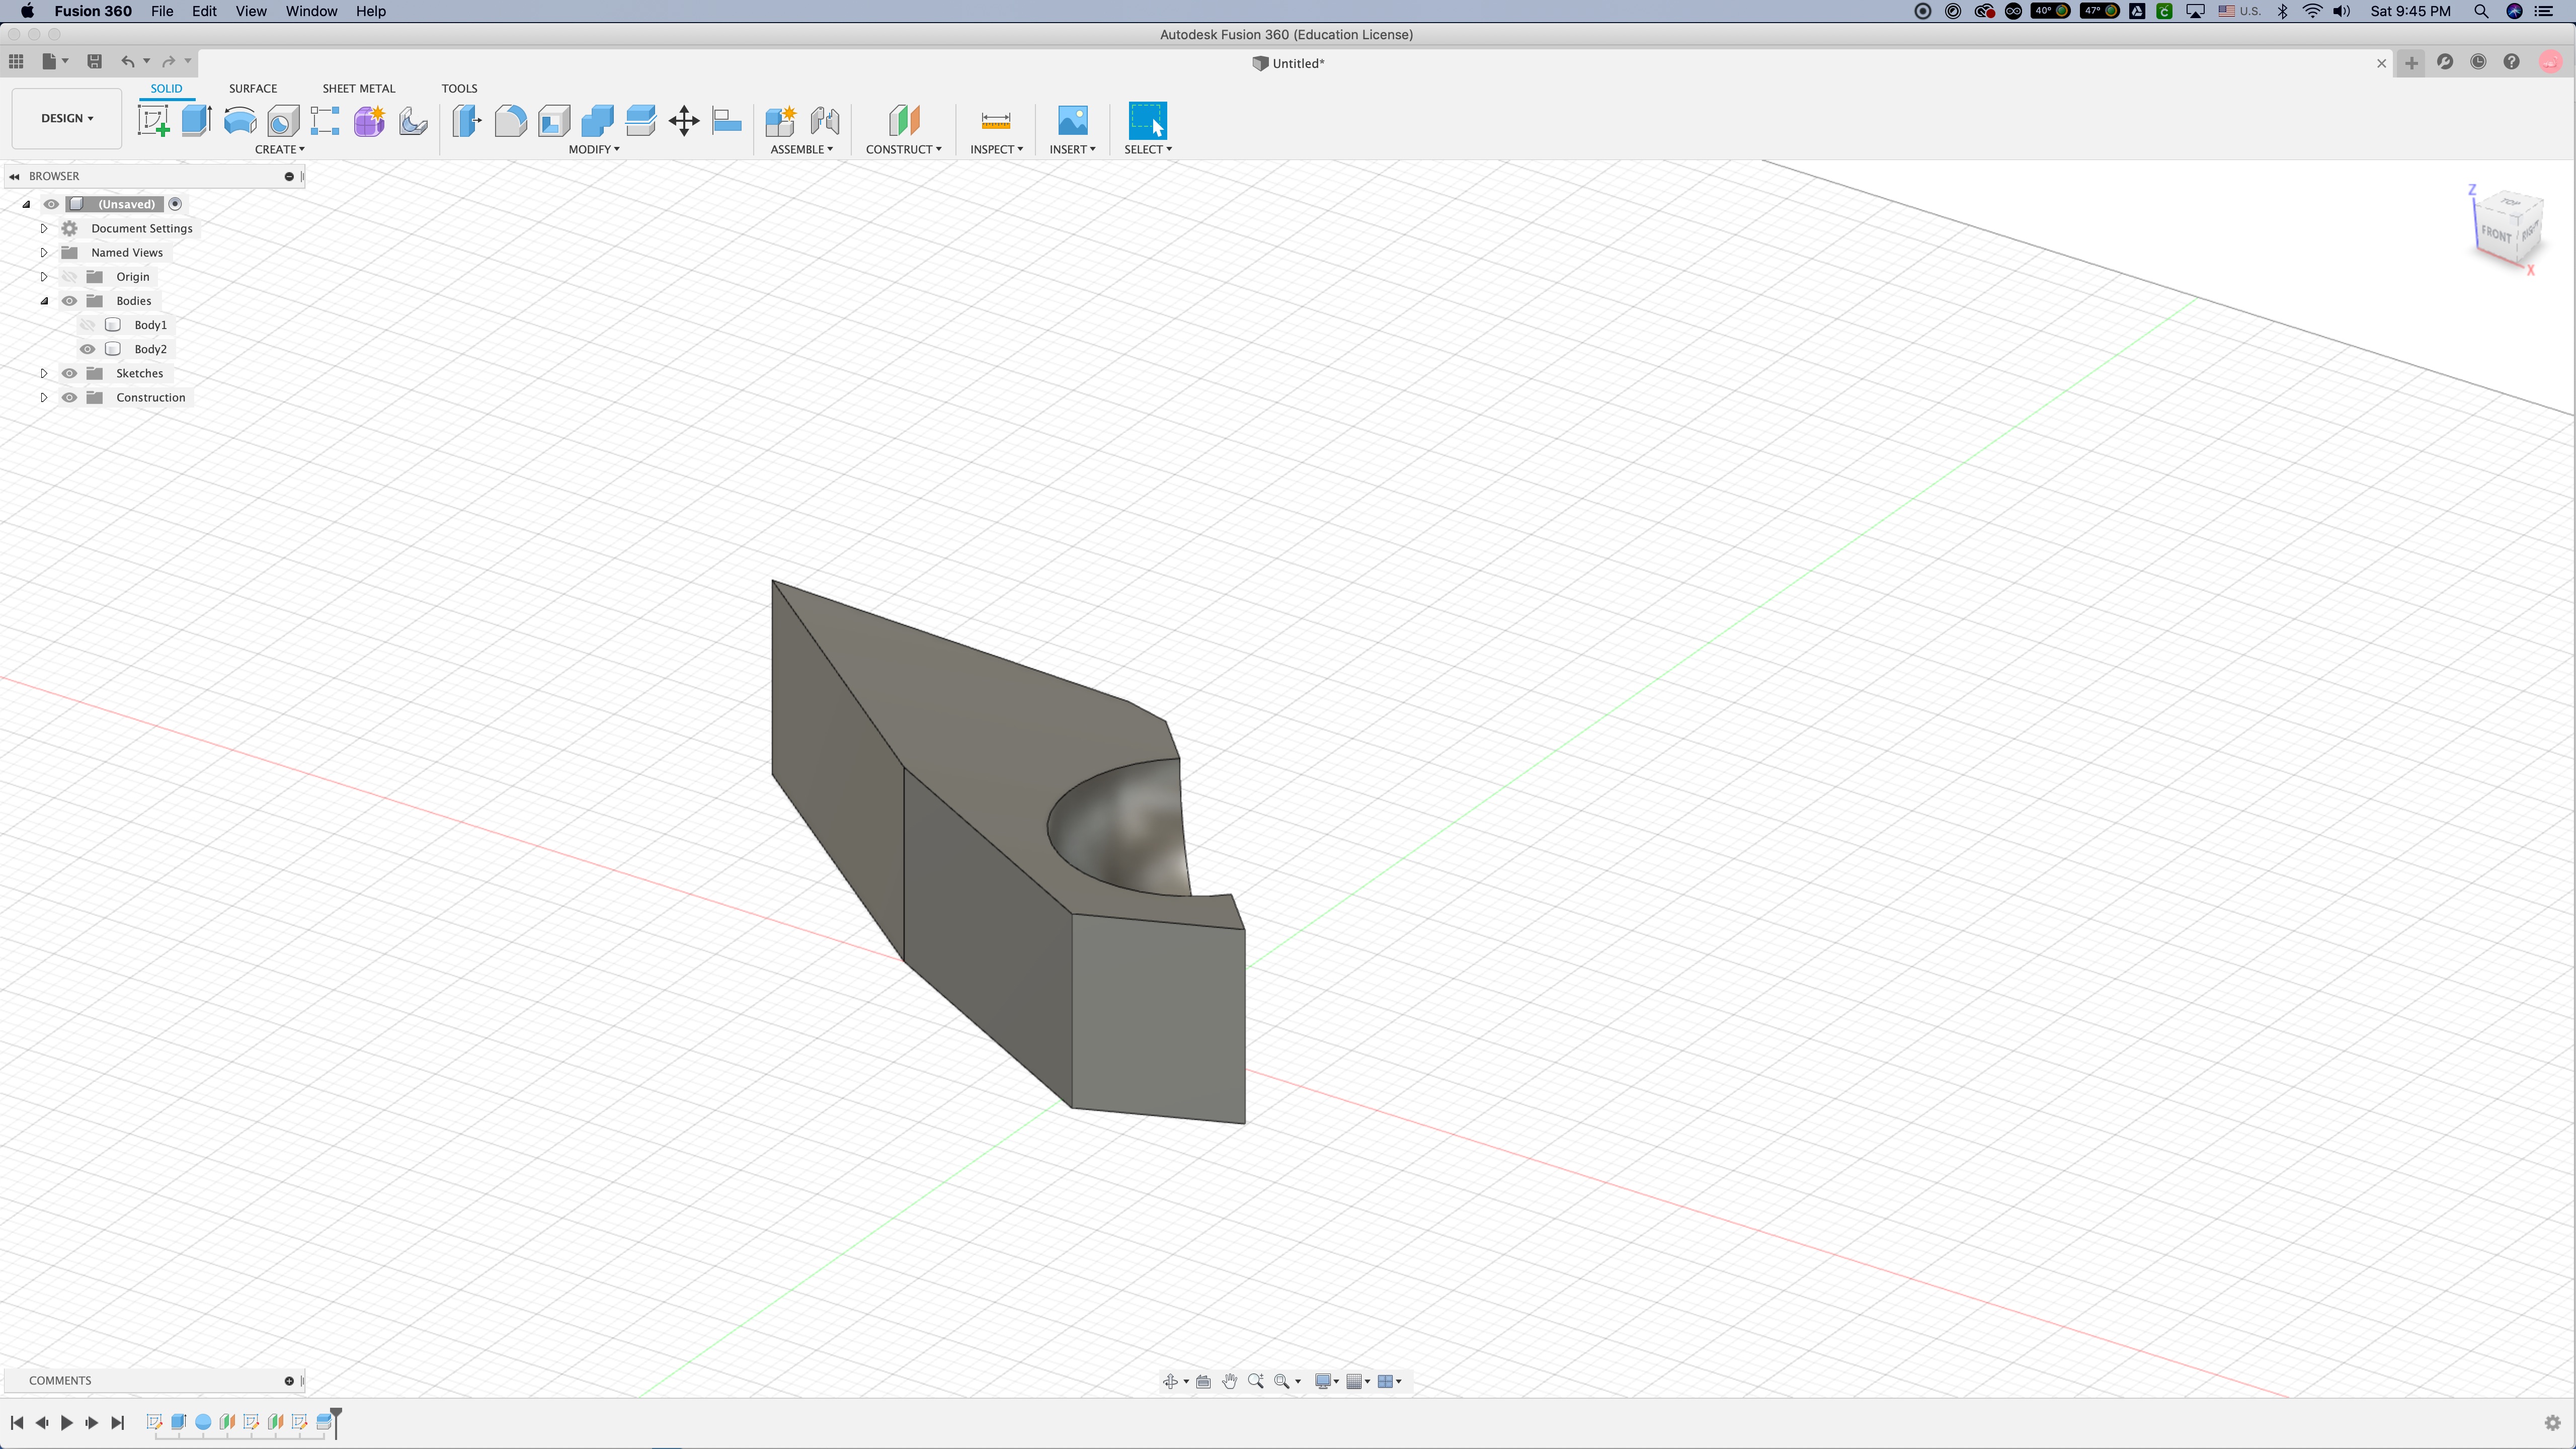Image resolution: width=2576 pixels, height=1449 pixels.
Task: Toggle visibility of Bodies folder
Action: coord(69,301)
